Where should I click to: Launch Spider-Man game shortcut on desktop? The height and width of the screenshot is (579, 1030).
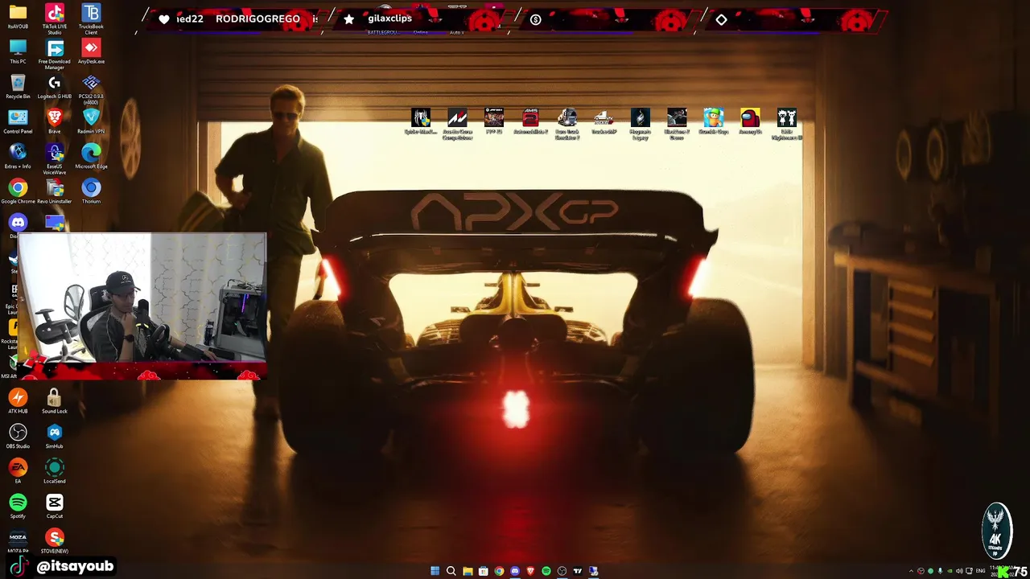pyautogui.click(x=421, y=121)
